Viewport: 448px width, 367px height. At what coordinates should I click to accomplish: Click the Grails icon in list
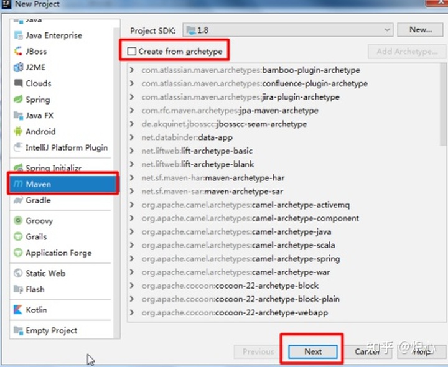[18, 236]
